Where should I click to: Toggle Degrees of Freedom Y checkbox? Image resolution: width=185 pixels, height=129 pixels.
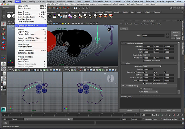point(155,72)
